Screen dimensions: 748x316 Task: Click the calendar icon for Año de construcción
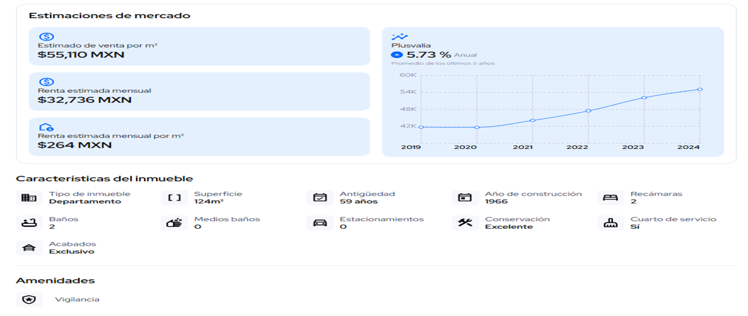[x=465, y=198]
